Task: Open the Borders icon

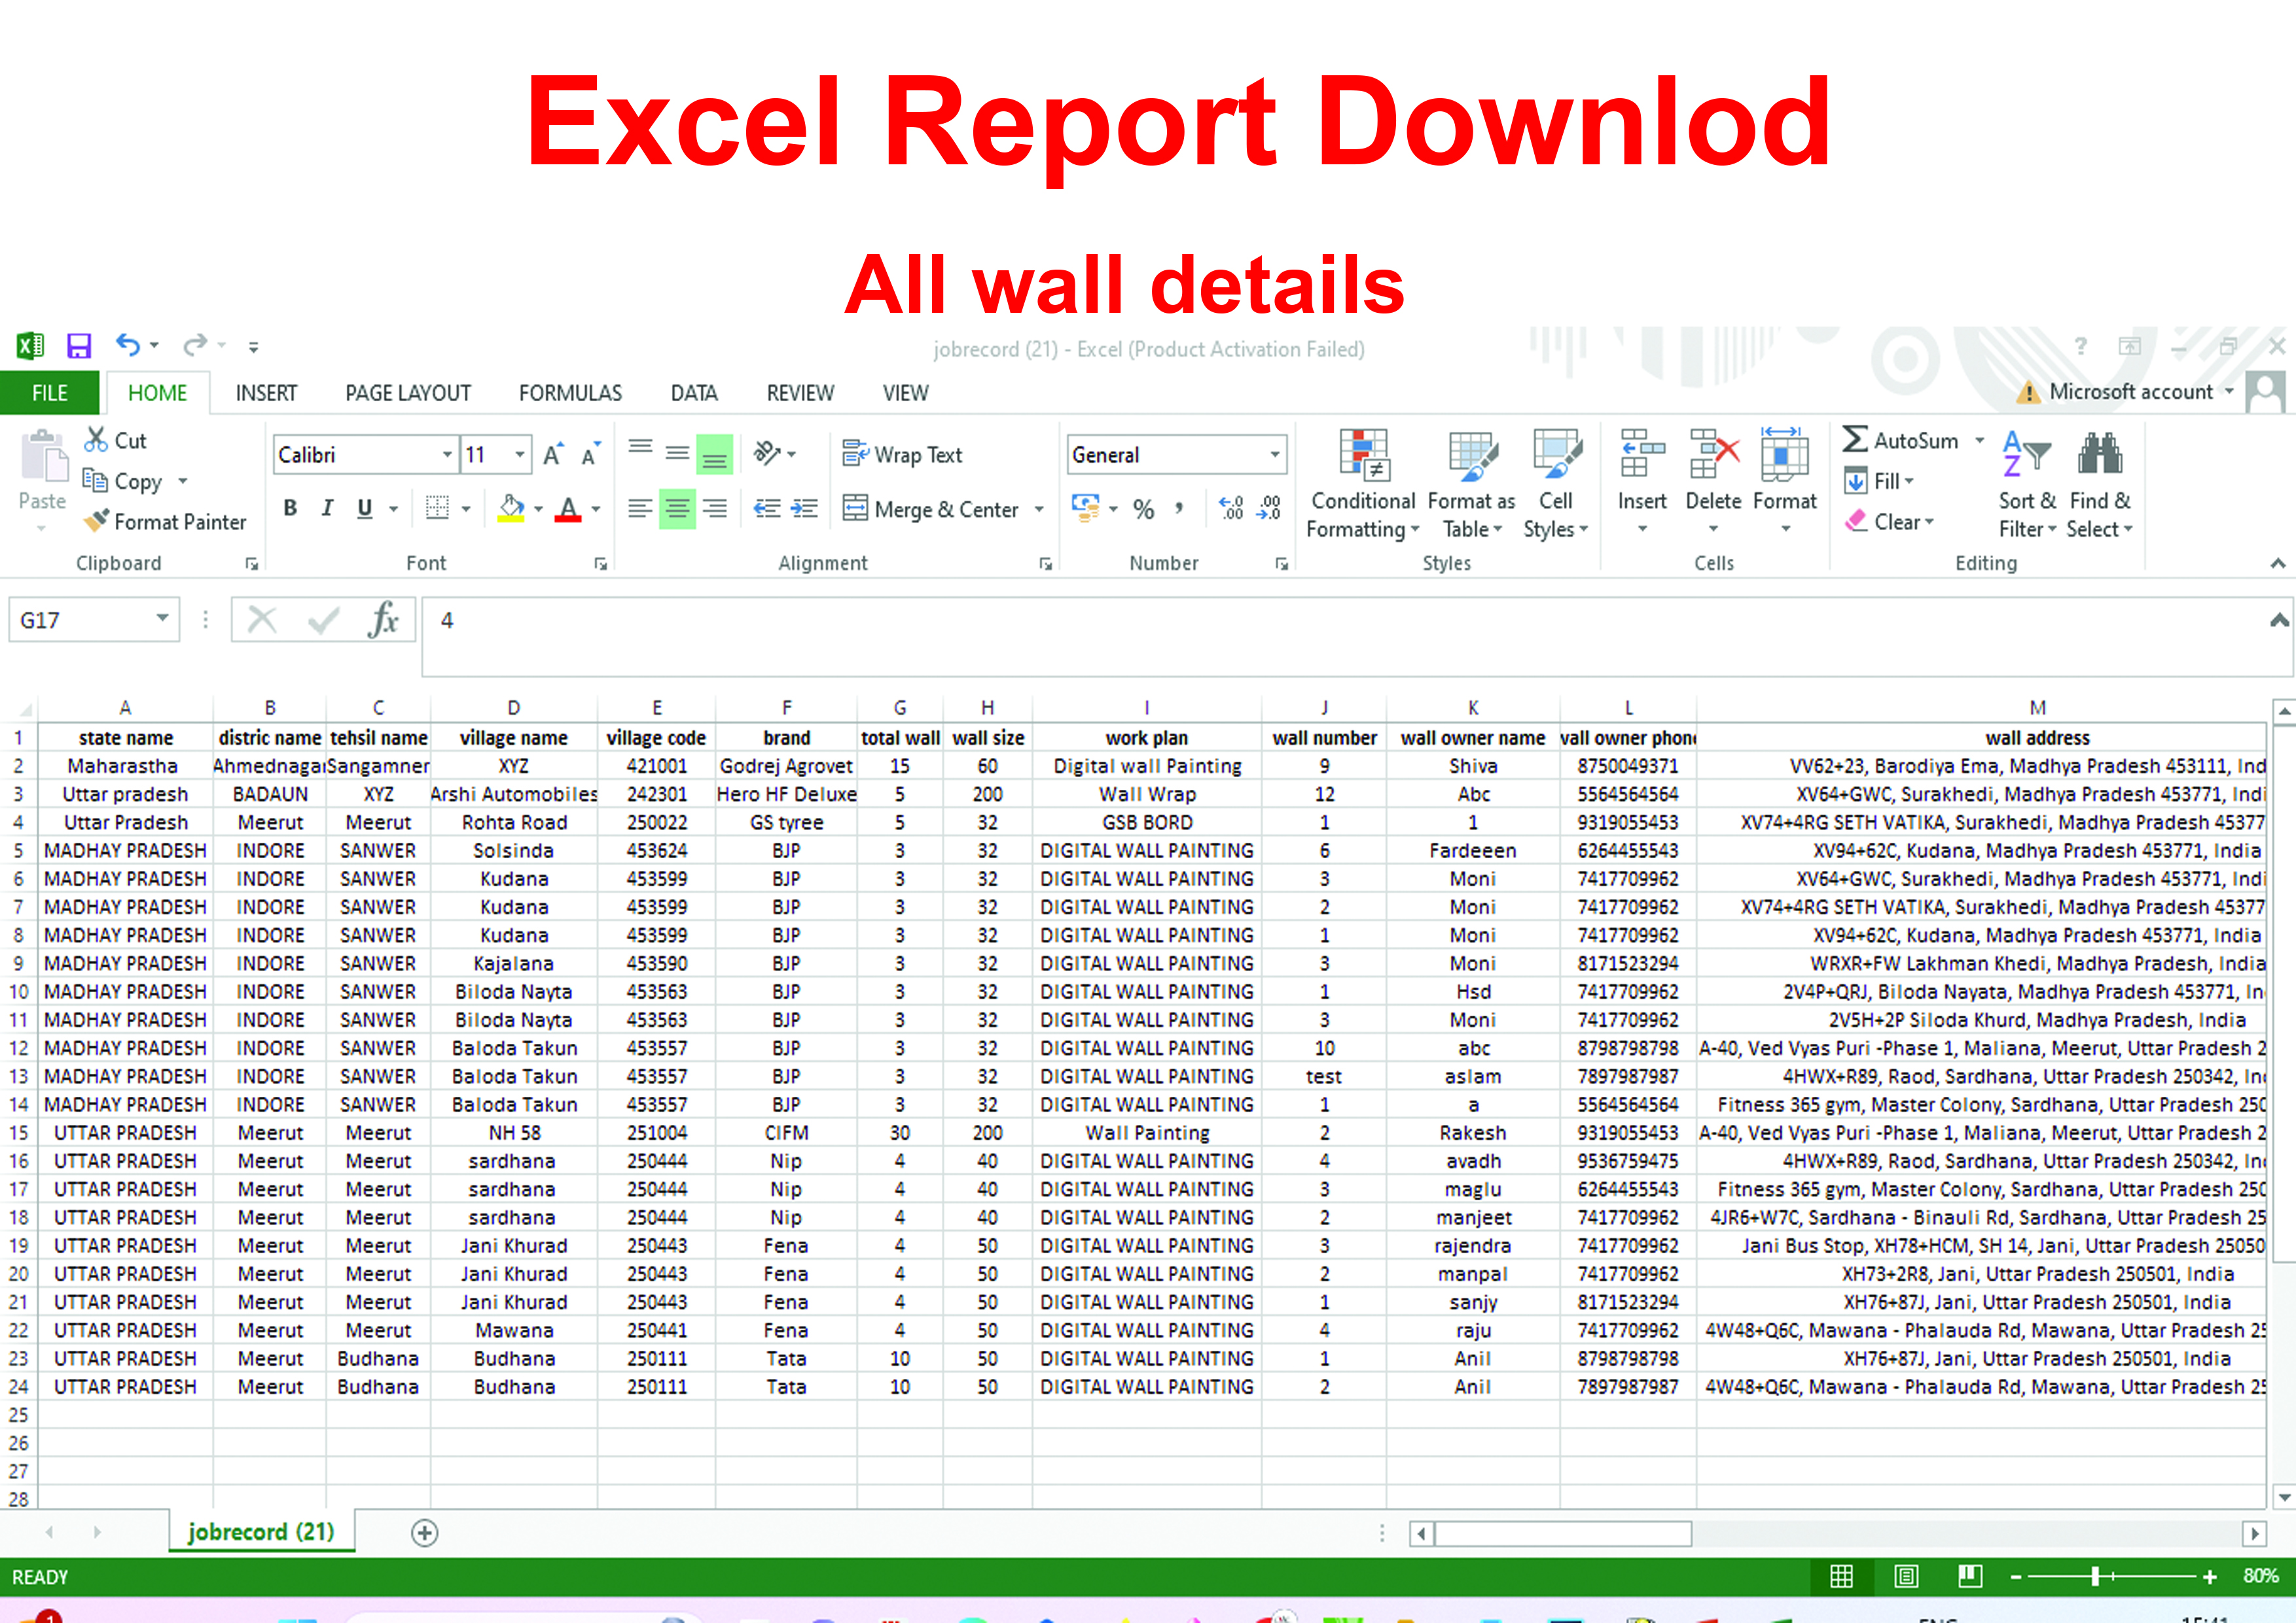Action: click(x=437, y=508)
